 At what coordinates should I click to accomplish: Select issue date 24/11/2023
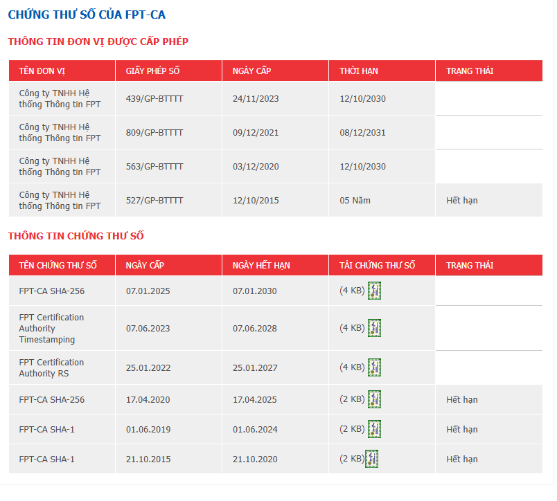256,99
